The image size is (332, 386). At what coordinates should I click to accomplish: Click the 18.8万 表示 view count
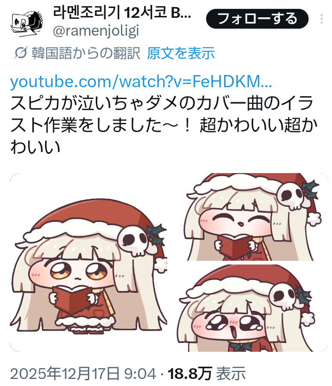207,373
